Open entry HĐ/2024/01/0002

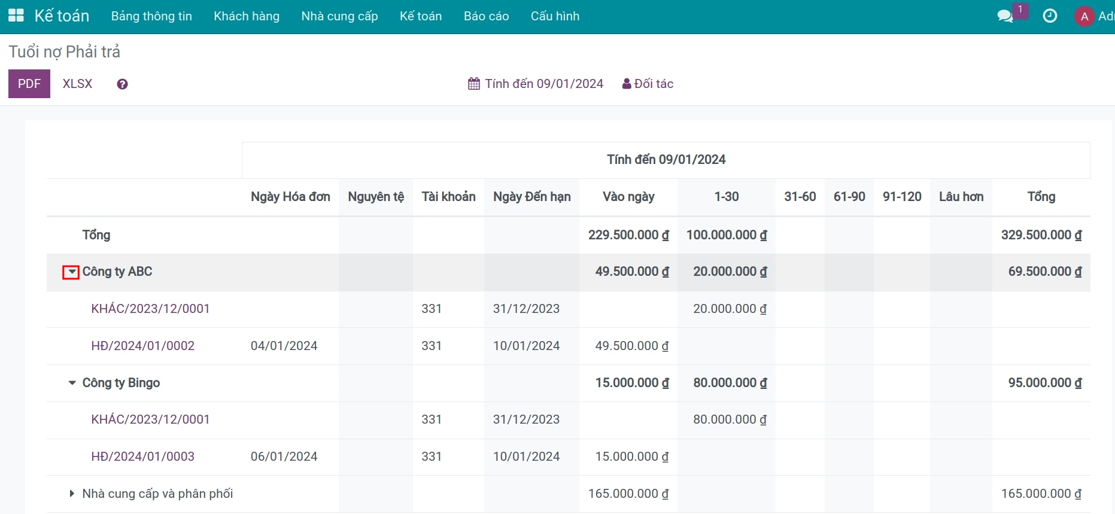click(x=142, y=346)
